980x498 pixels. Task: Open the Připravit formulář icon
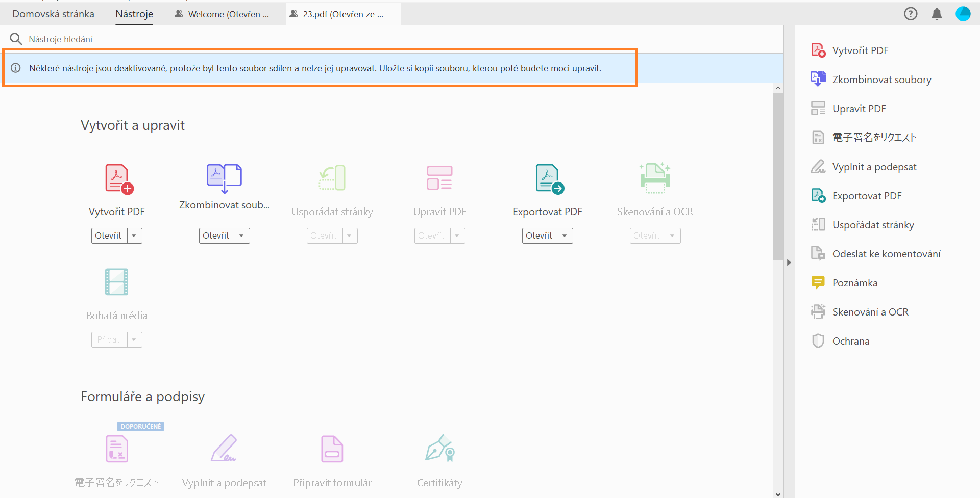(x=332, y=449)
